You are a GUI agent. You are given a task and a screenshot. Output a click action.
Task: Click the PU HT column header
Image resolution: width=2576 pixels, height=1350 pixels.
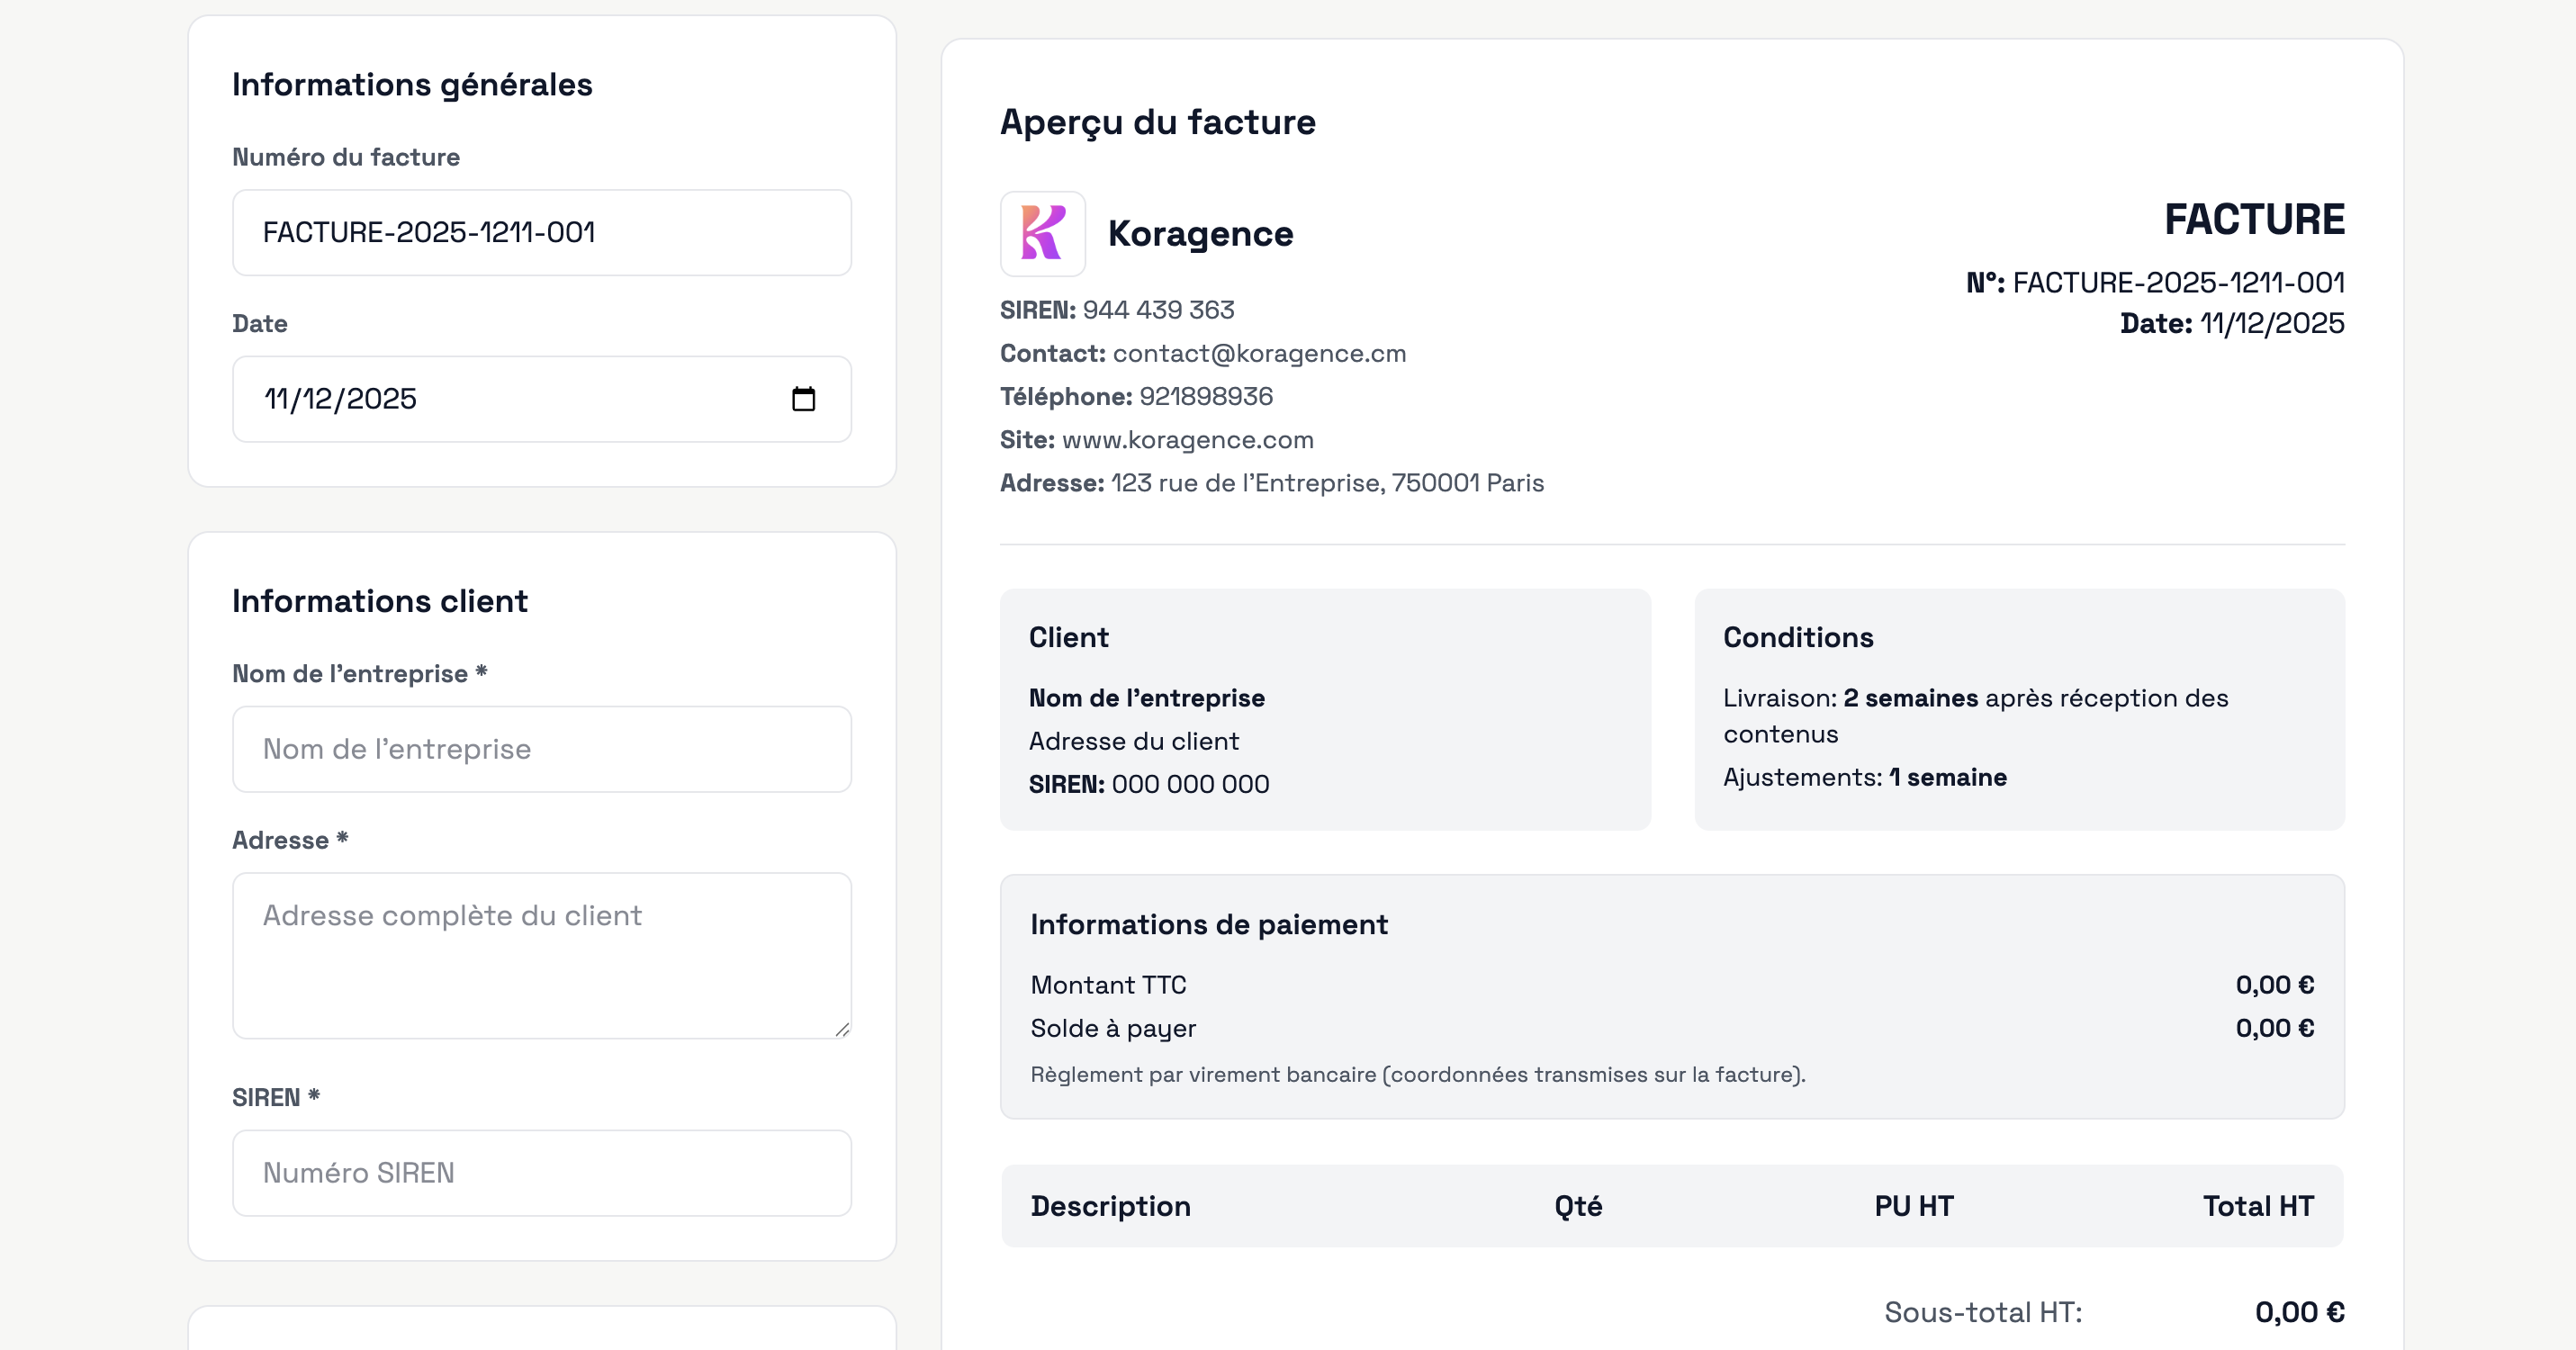click(x=1913, y=1206)
